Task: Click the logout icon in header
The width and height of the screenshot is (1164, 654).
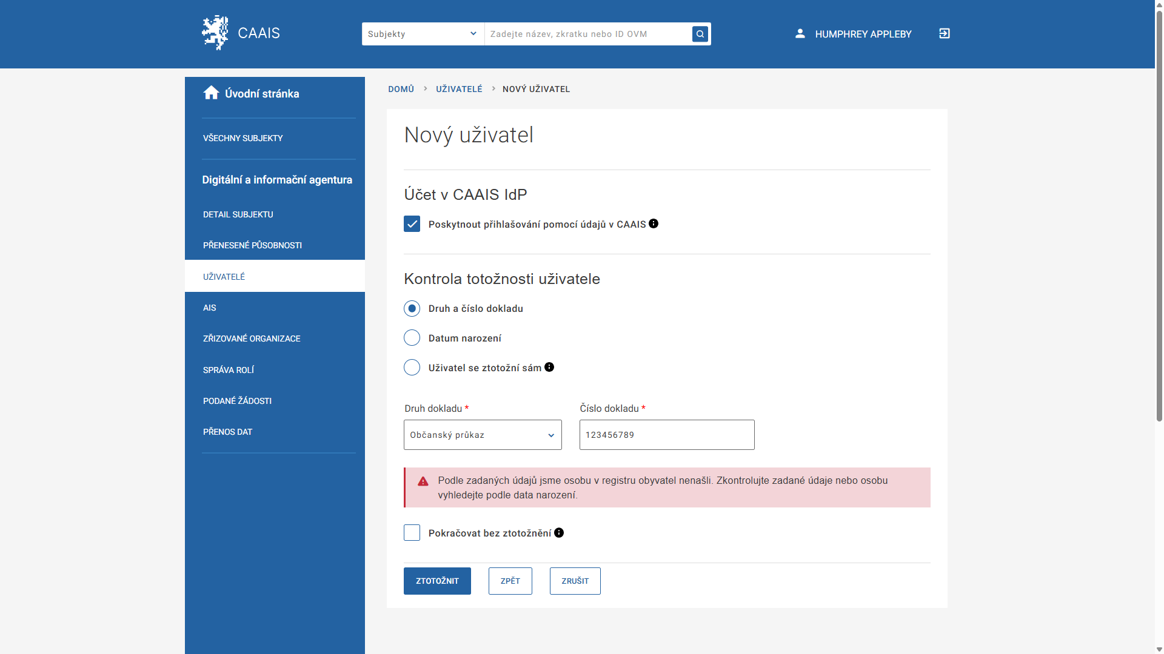Action: (x=945, y=33)
